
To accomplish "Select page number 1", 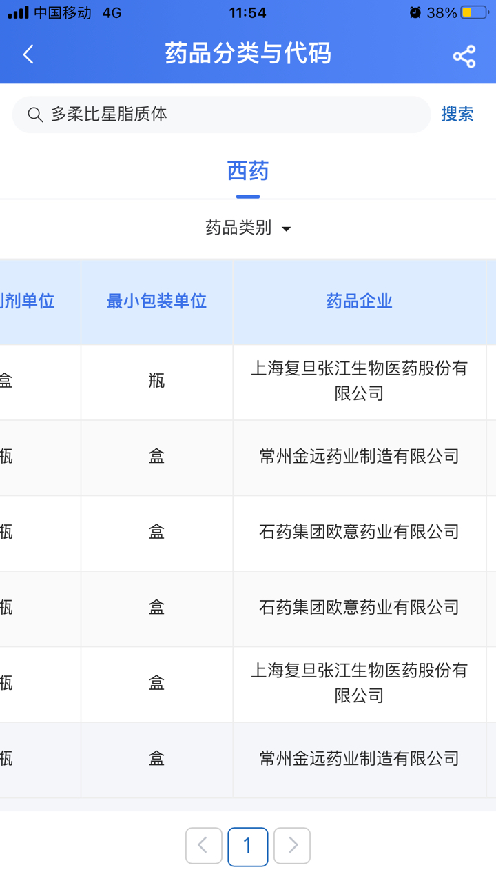I will [248, 846].
